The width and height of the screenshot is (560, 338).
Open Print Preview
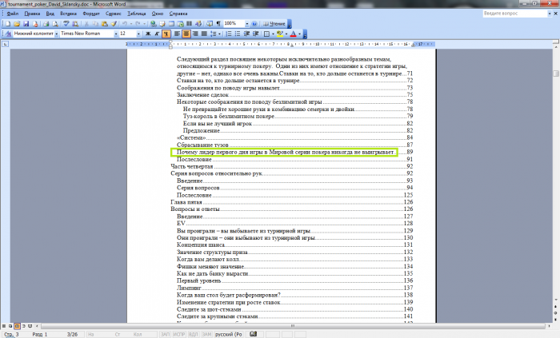(x=55, y=24)
